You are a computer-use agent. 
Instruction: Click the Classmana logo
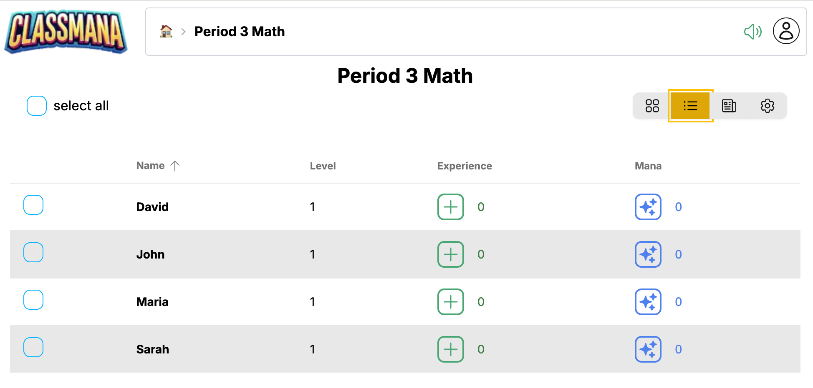(x=66, y=32)
